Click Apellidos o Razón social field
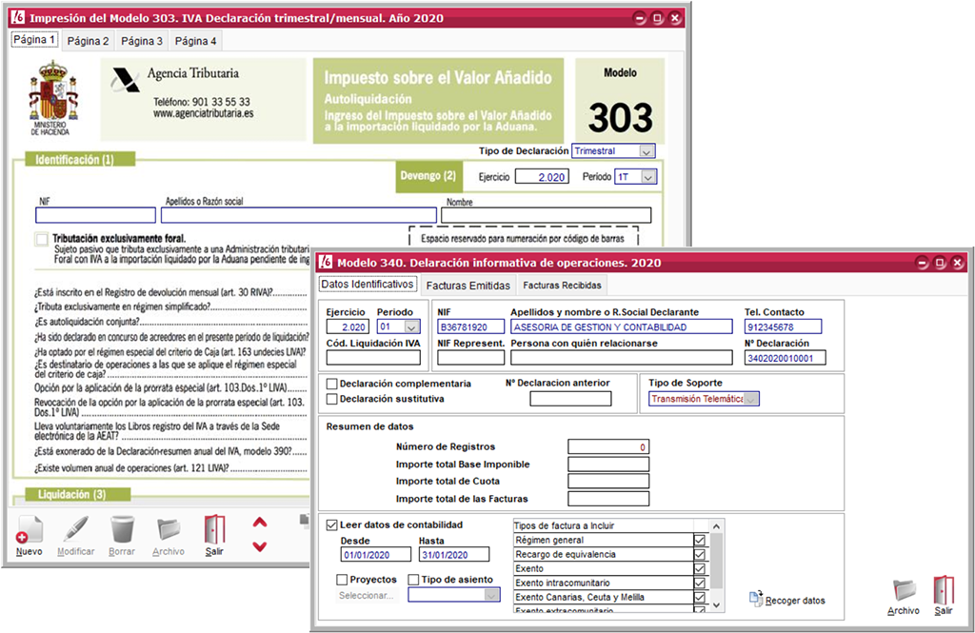This screenshot has height=633, width=975. click(299, 215)
